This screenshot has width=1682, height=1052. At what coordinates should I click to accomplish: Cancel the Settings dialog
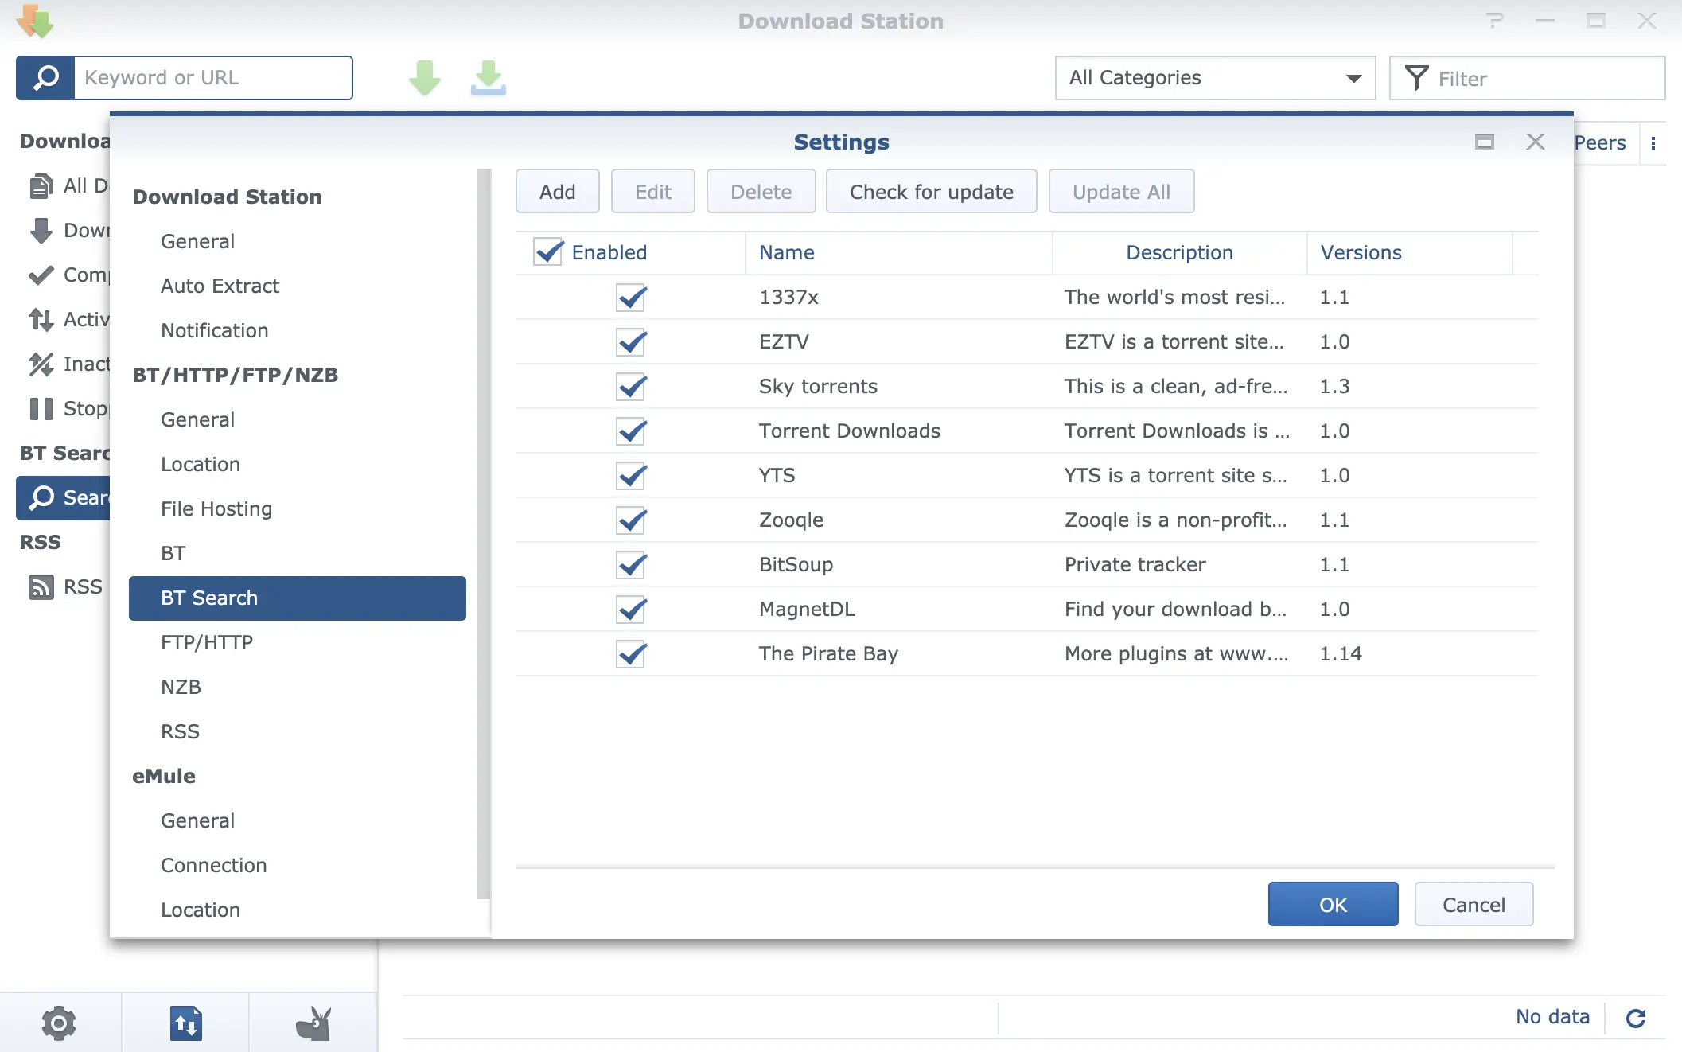1474,905
